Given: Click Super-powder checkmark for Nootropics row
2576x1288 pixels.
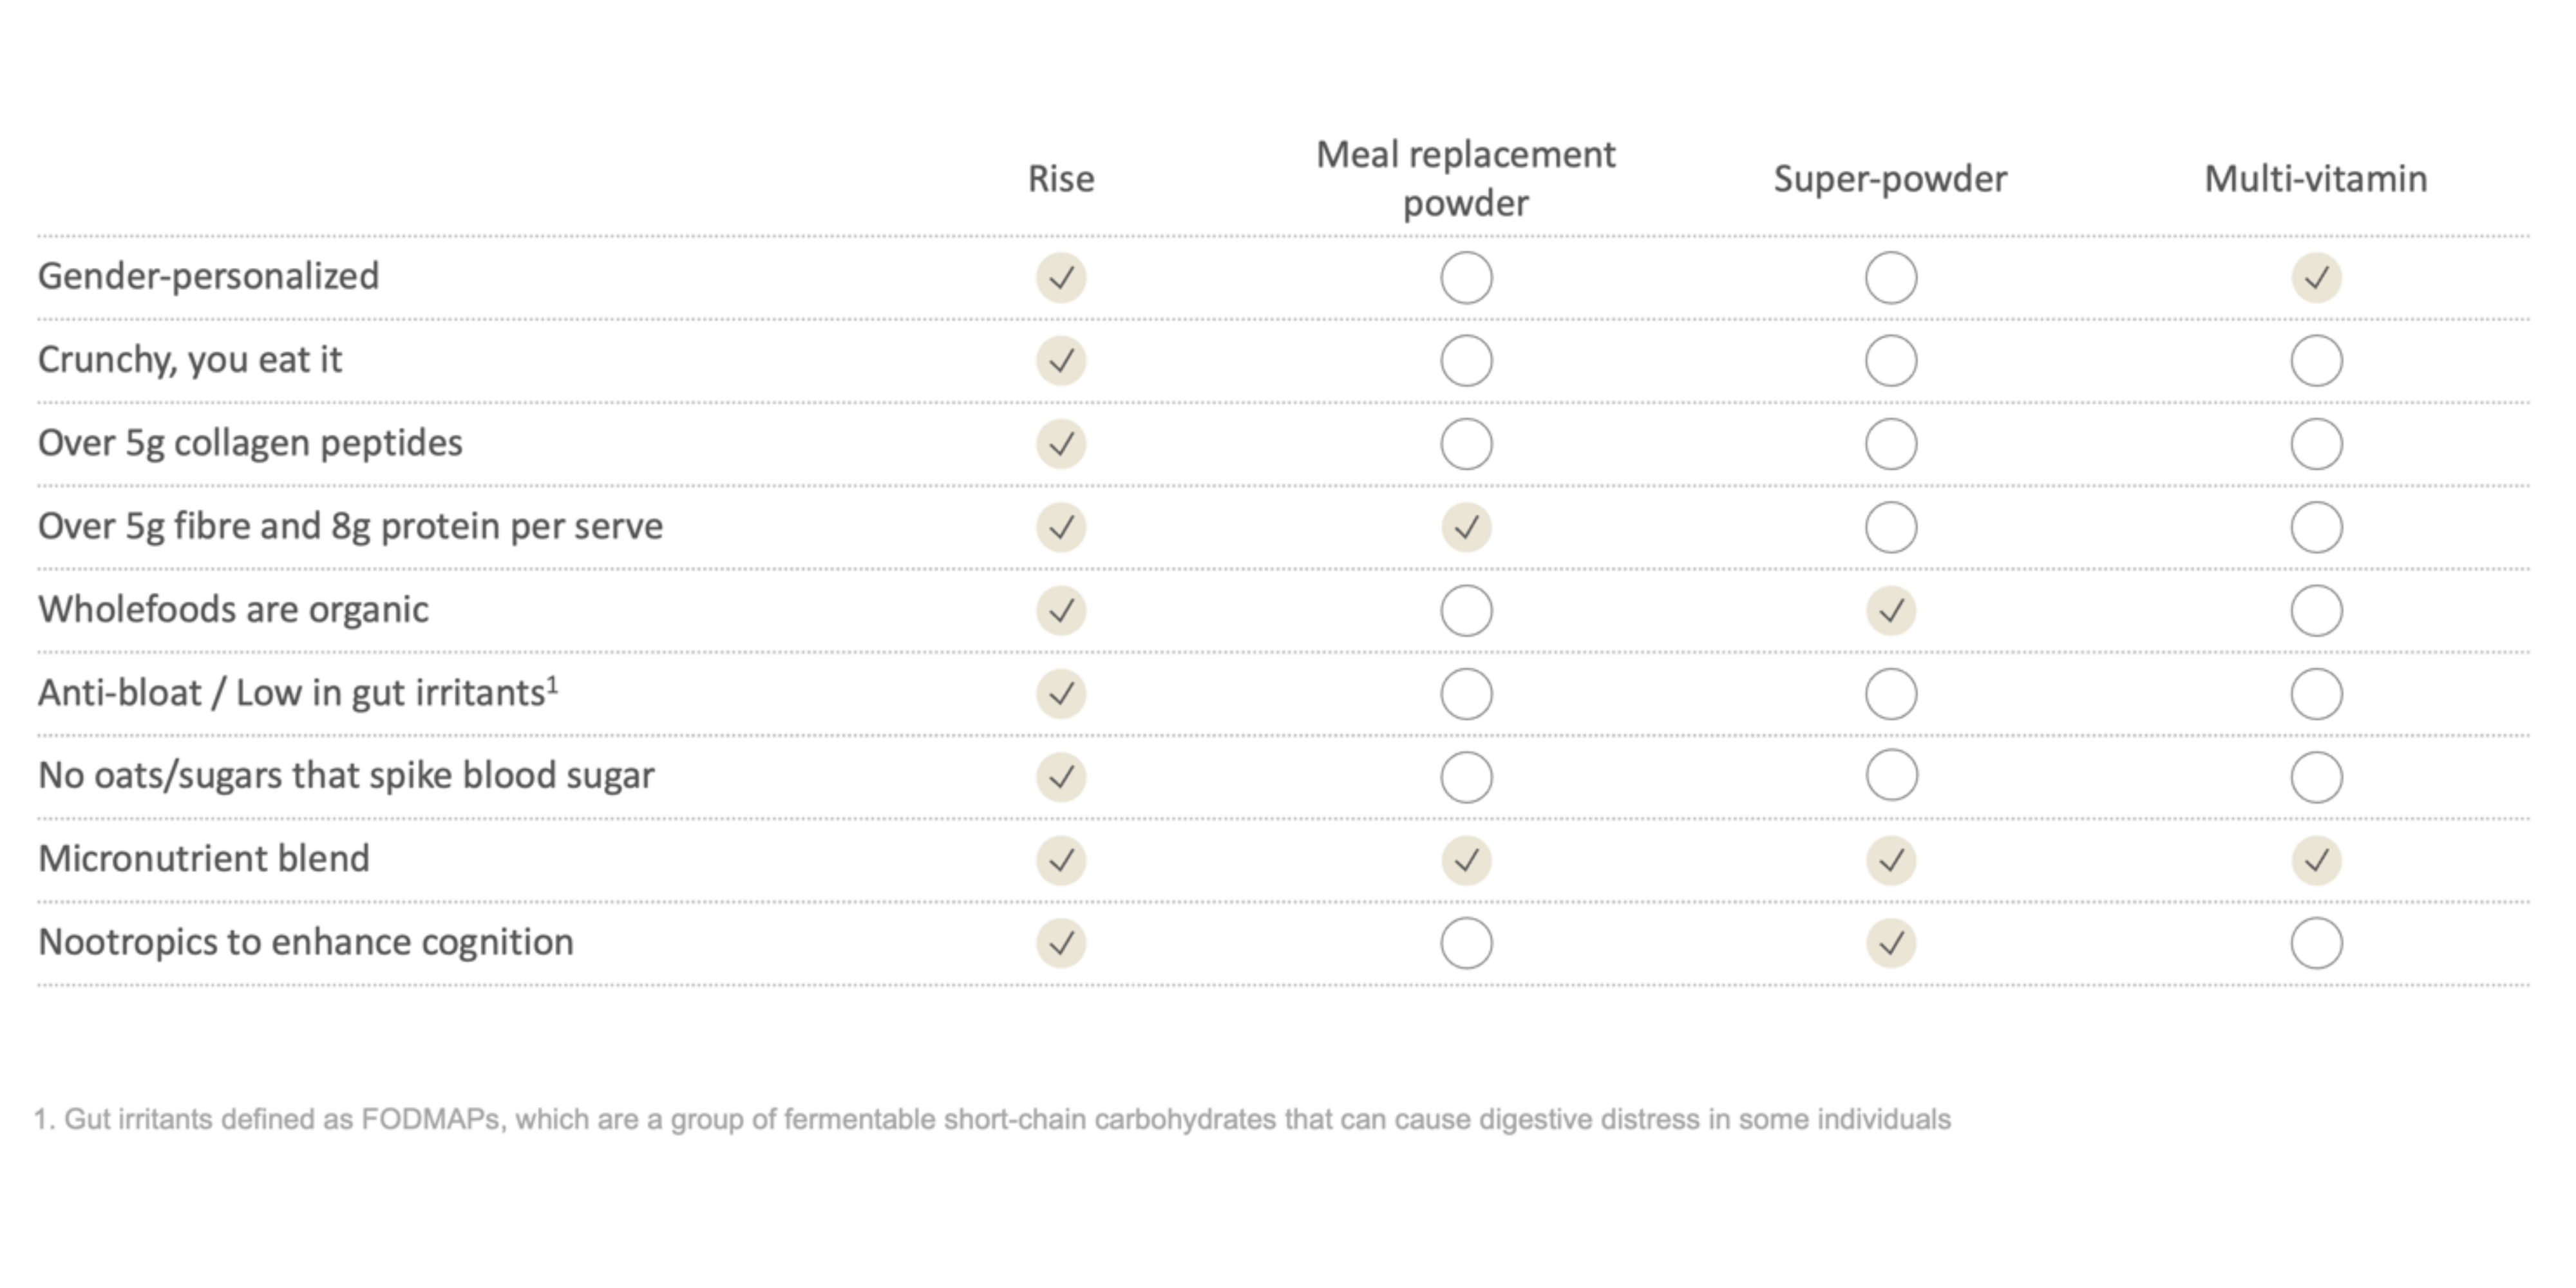Looking at the screenshot, I should tap(1891, 943).
